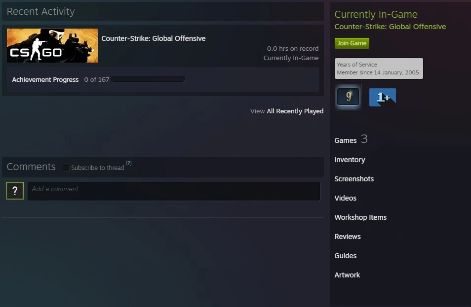This screenshot has height=307, width=471.
Task: Open the Reviews section
Action: (348, 237)
